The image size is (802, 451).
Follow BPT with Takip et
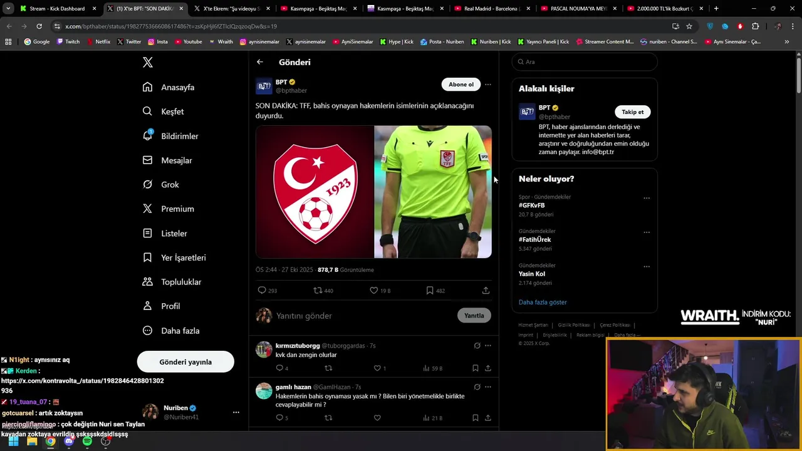[632, 112]
